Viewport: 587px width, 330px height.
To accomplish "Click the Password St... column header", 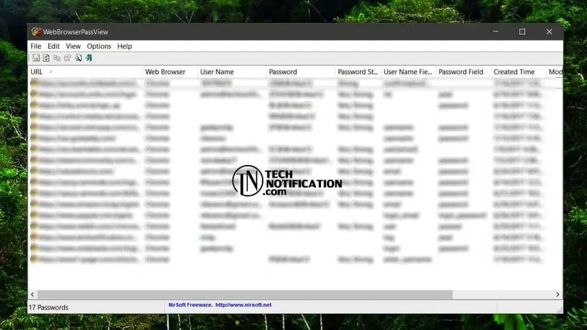I will [x=358, y=72].
